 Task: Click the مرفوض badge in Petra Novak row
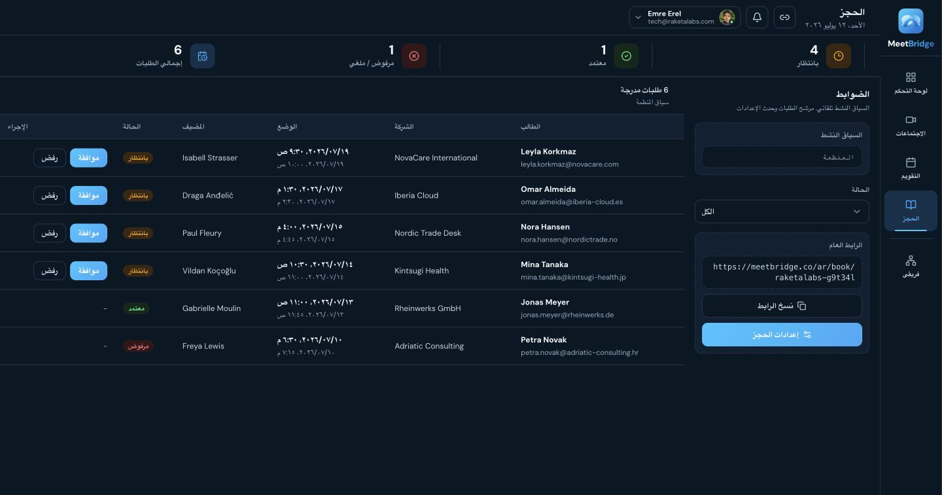click(138, 346)
